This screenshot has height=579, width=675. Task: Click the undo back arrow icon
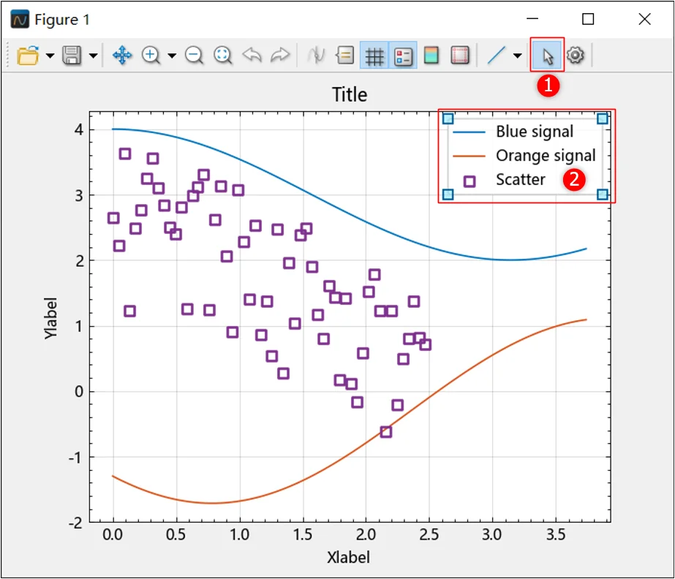252,56
